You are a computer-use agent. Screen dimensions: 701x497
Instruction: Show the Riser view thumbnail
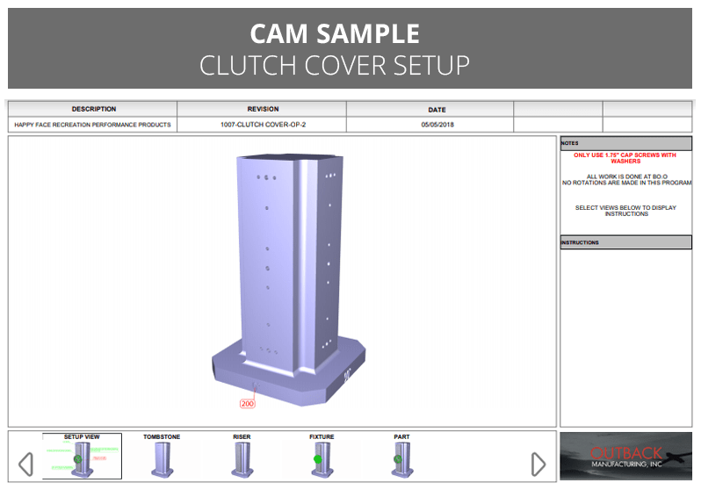point(242,458)
